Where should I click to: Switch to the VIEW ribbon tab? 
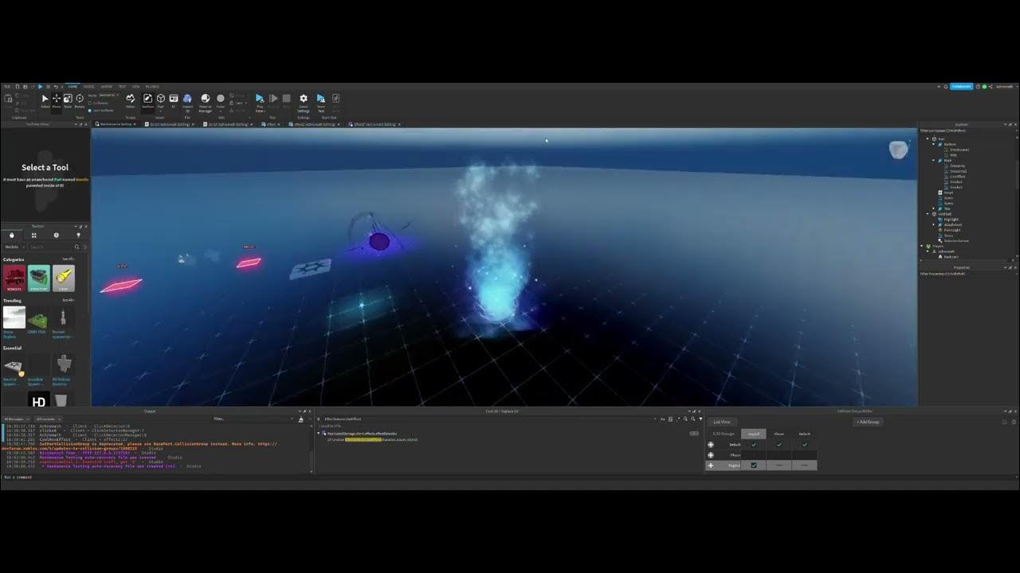[136, 87]
